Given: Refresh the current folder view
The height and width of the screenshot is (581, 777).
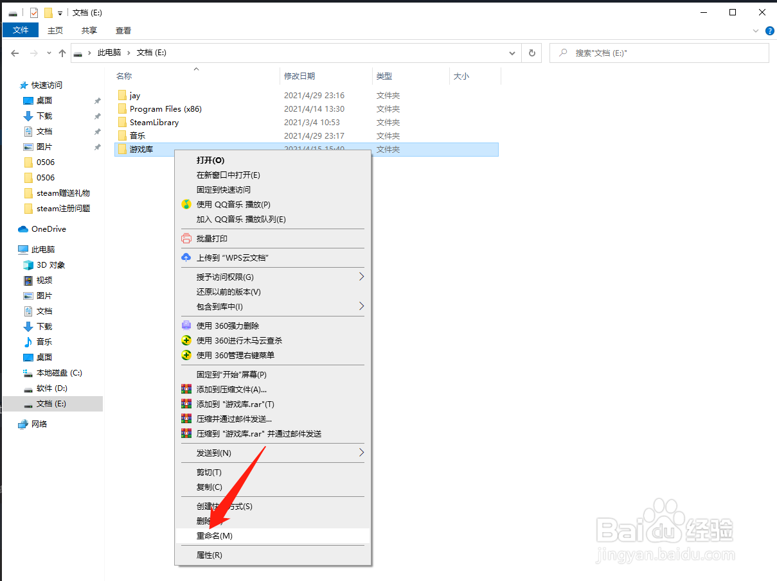Looking at the screenshot, I should click(531, 53).
